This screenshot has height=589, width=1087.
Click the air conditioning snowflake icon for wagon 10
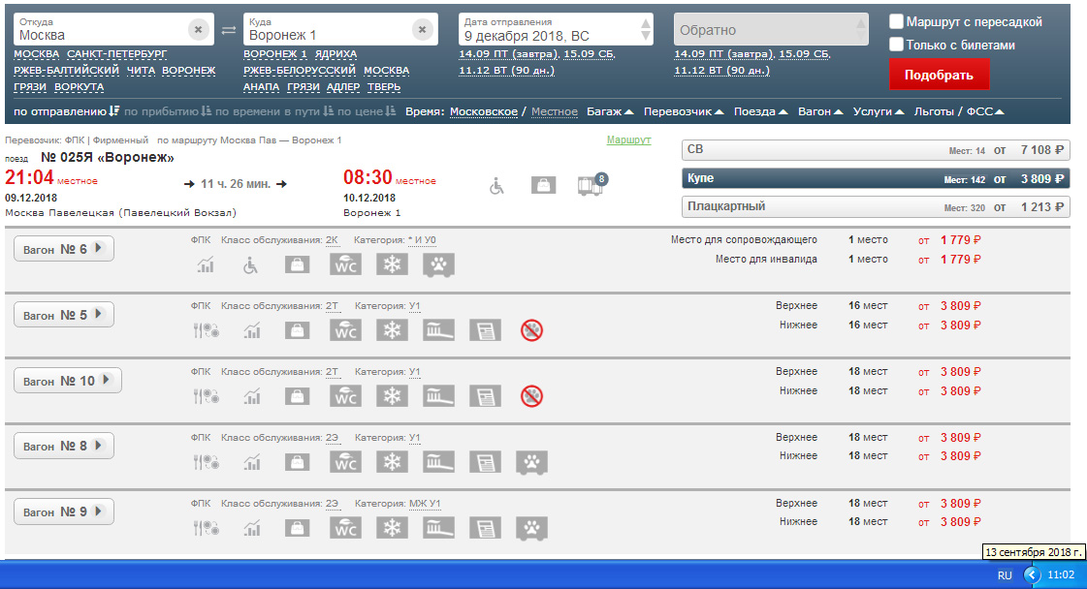point(392,396)
